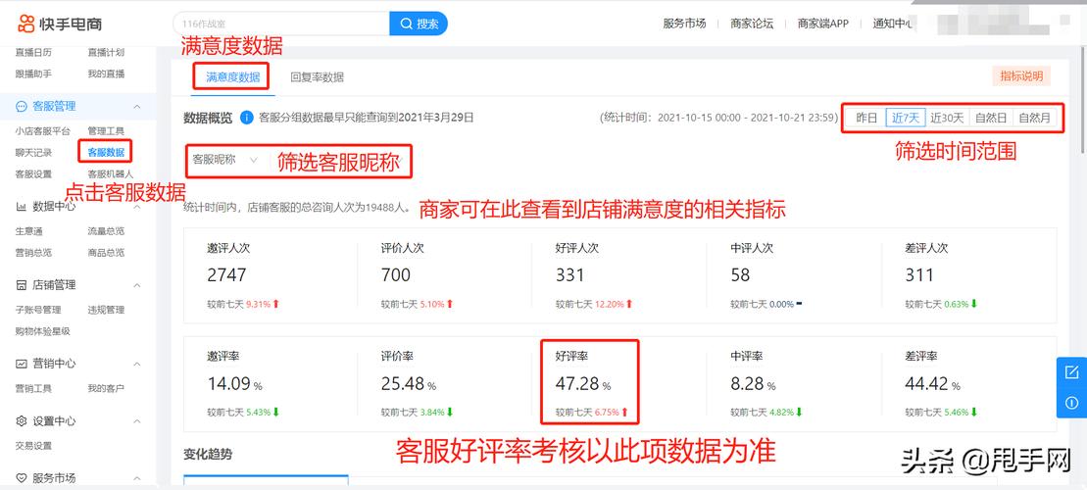This screenshot has height=490, width=1087.
Task: Click the 数据中心 bar chart icon
Action: 22,207
